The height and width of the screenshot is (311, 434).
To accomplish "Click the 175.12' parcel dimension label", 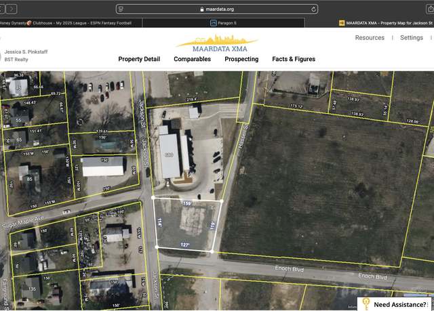I will tap(297, 106).
